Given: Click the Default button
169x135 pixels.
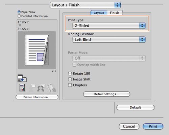Looking at the screenshot, I should tap(135, 107).
